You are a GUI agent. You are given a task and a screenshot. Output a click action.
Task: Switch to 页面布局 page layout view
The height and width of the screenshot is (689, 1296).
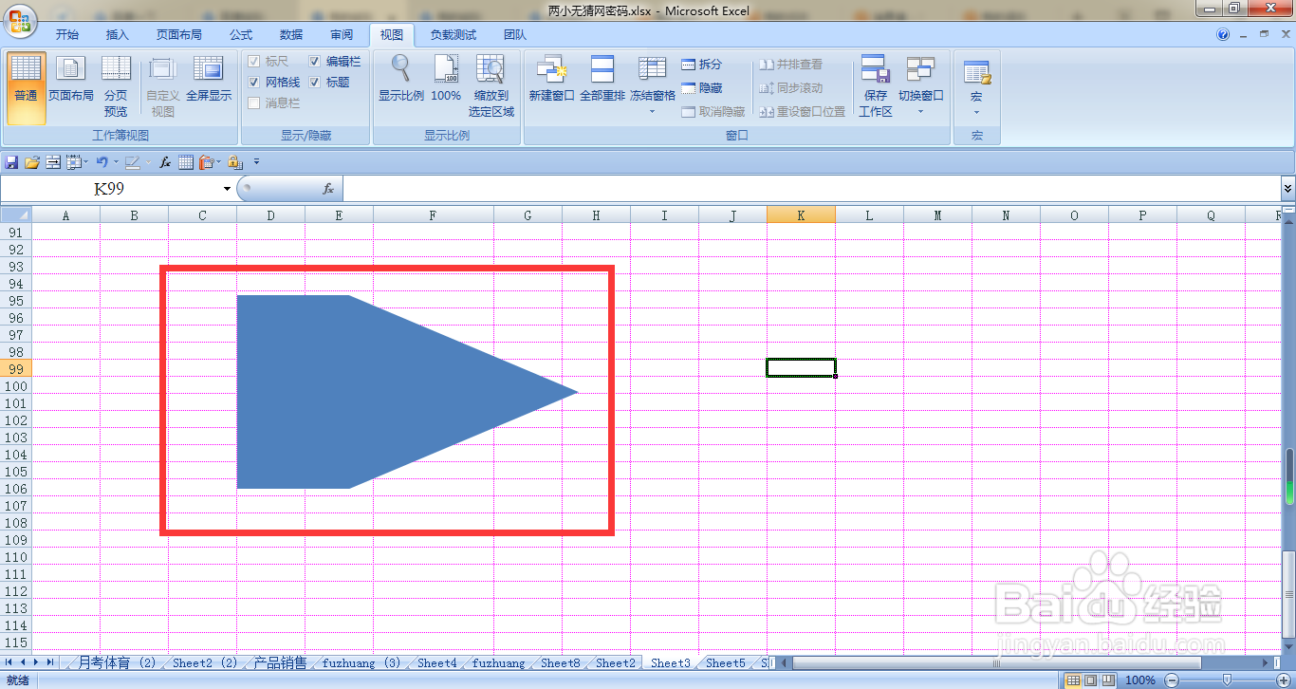pyautogui.click(x=71, y=80)
